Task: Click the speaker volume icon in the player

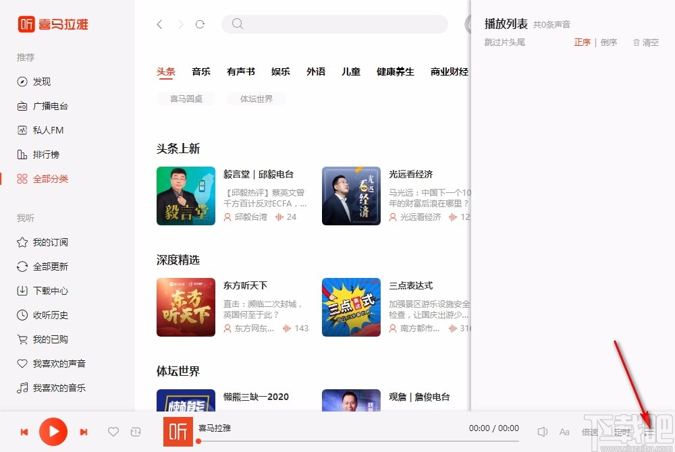Action: tap(543, 432)
